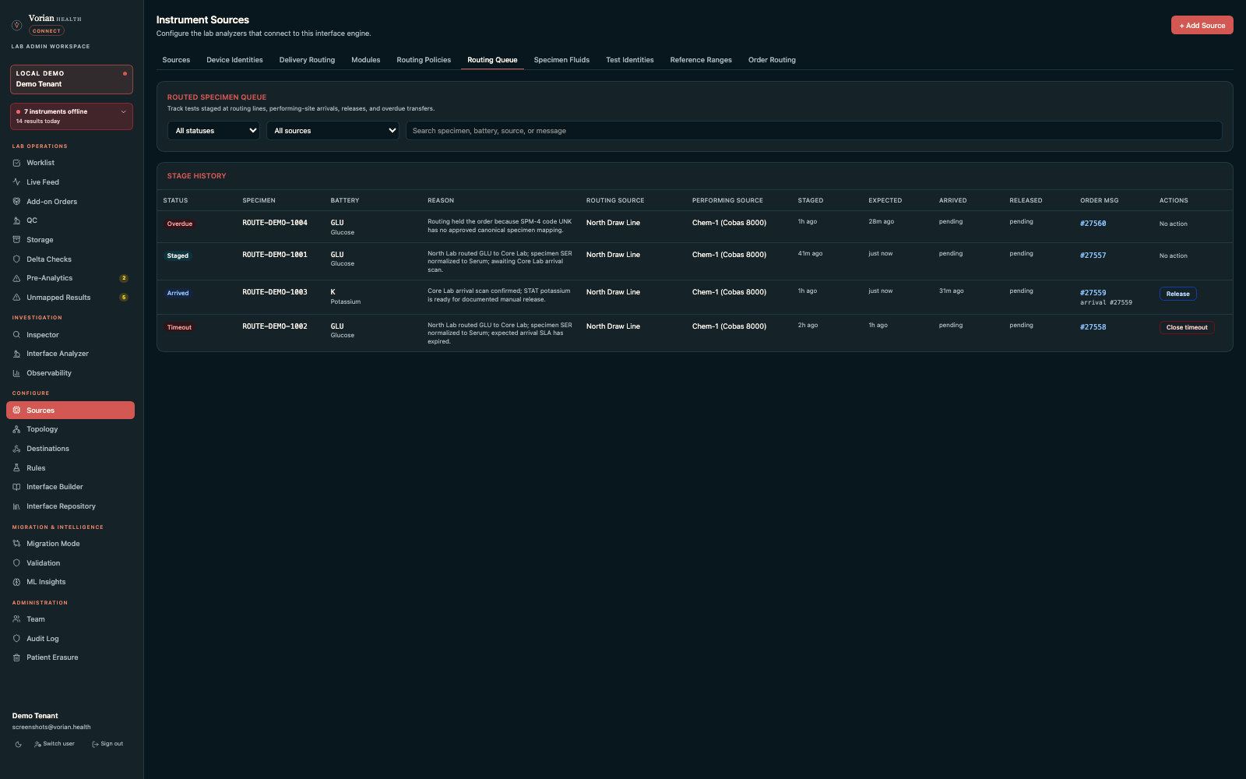
Task: Click the Patient Erasure trash icon
Action: point(16,657)
